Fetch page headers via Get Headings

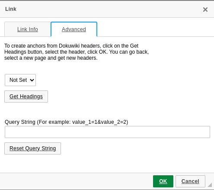[x=26, y=97]
